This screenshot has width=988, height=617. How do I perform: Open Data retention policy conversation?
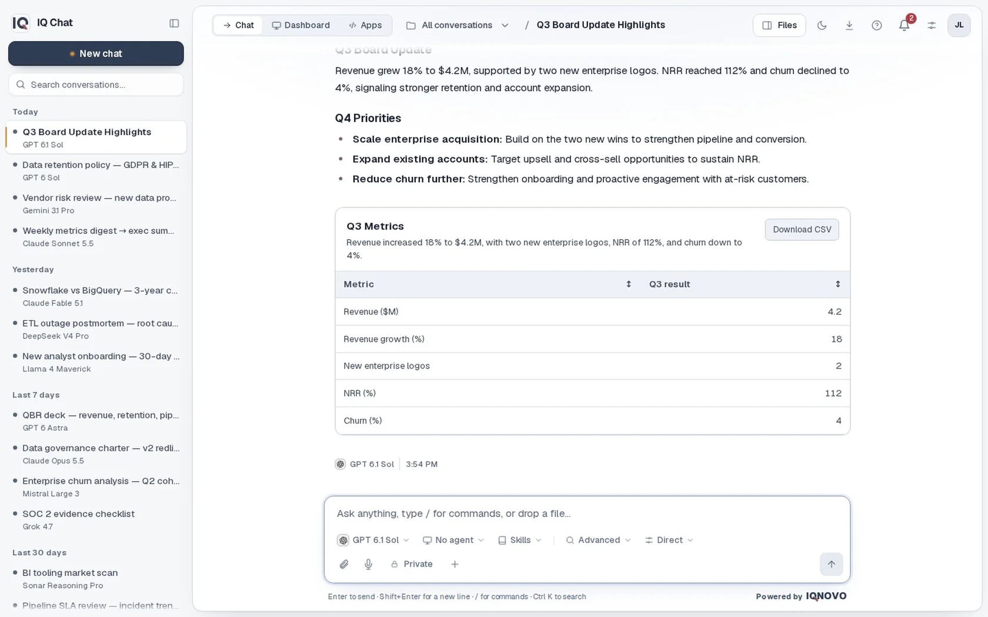96,170
